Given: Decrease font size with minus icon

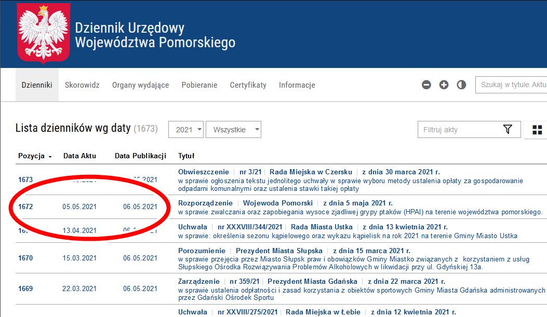Looking at the screenshot, I should point(426,85).
